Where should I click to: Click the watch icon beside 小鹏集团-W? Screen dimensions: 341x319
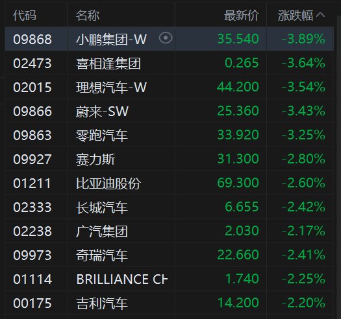(166, 38)
